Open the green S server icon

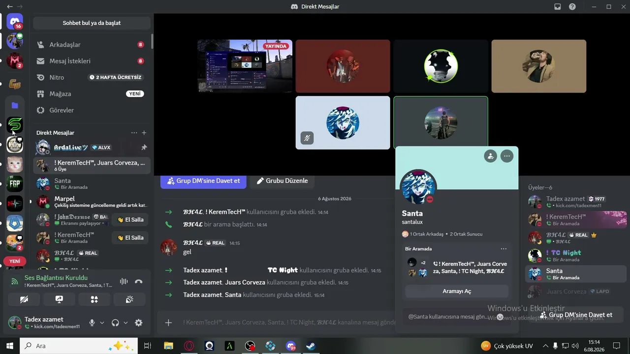click(x=15, y=125)
